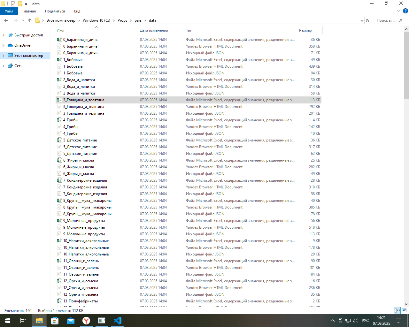Image resolution: width=409 pixels, height=327 pixels.
Task: Go up one folder level
Action: click(x=30, y=20)
